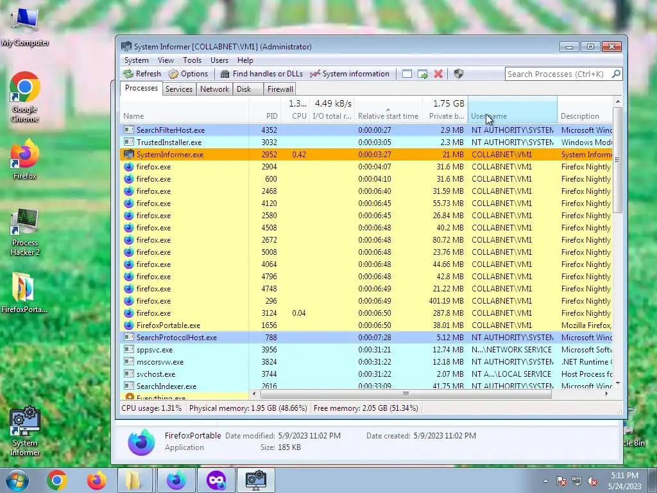Show hidden tray icons arrow
Viewport: 657px width, 493px height.
[545, 481]
